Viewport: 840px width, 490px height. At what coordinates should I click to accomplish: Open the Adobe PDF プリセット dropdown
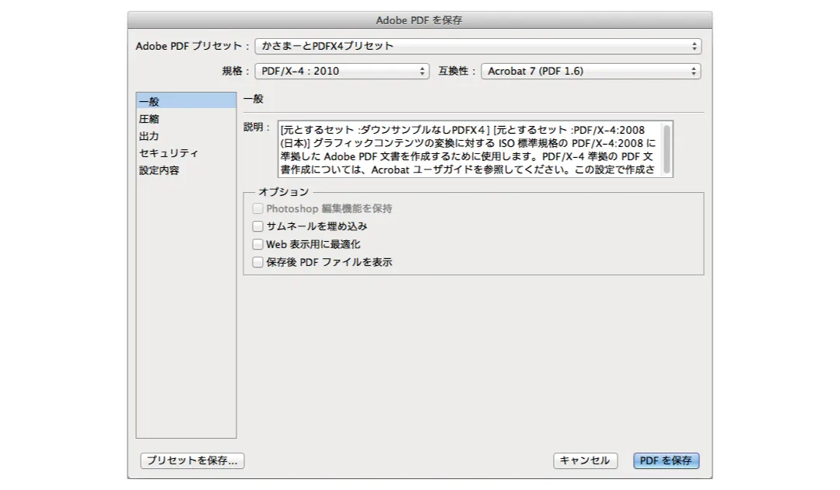(478, 46)
